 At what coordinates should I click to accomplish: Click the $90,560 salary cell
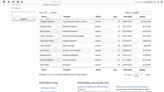click(145, 46)
